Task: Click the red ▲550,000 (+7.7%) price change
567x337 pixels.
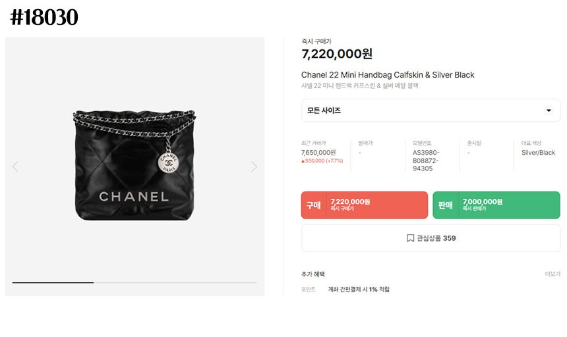Action: (x=322, y=161)
